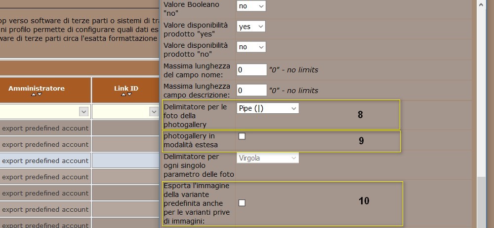This screenshot has height=228, width=494.
Task: Open Link ID column filter dropdown
Action: tap(154, 111)
